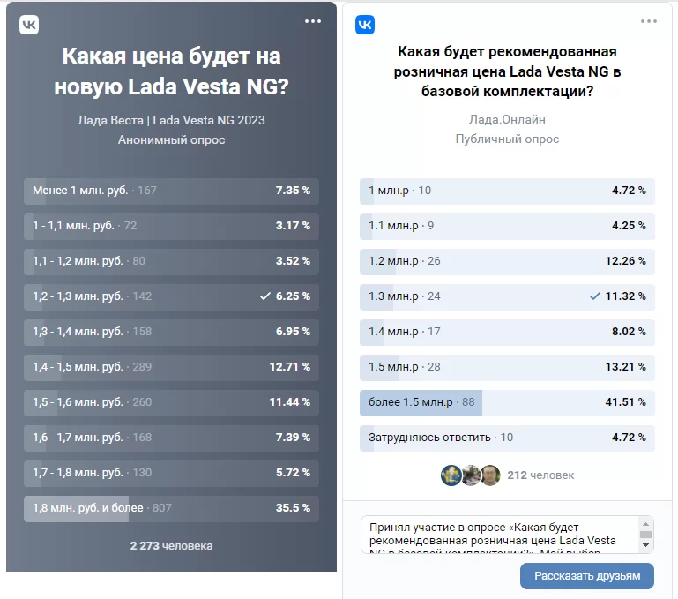Choose '1,8 млн. руб. и более' option
678x599 pixels.
(171, 508)
